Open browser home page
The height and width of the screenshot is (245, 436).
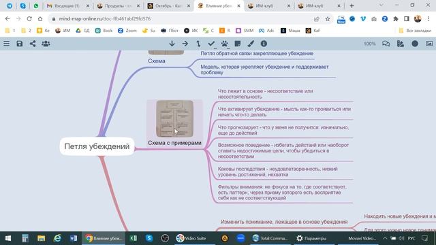pos(40,19)
